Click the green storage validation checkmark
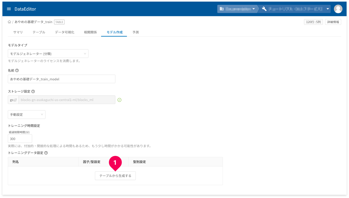 coord(120,100)
